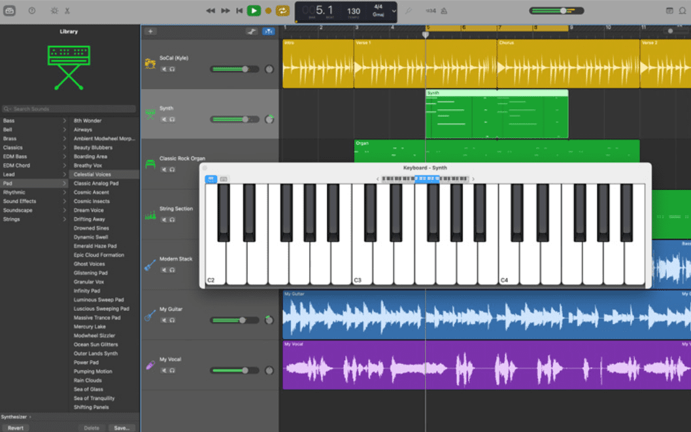Open the Scissors editor icon

[68, 11]
